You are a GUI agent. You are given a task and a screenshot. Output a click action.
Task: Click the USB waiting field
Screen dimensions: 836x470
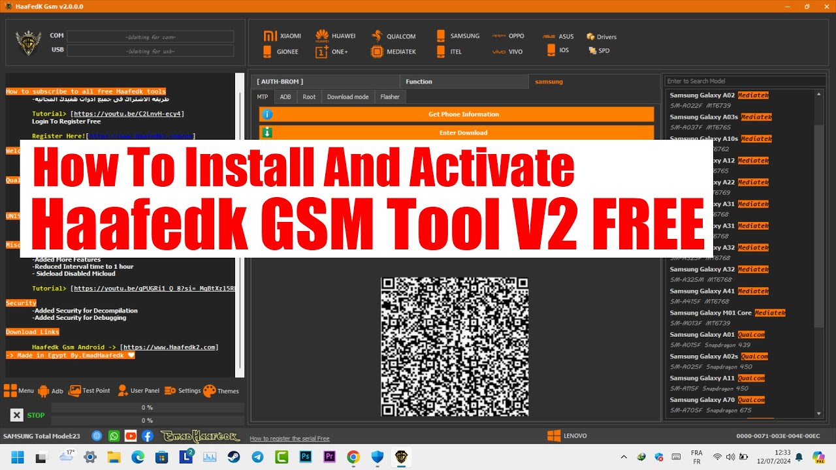[150, 51]
